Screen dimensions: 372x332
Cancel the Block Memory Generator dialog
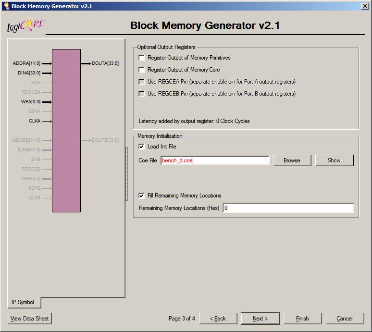click(x=345, y=319)
